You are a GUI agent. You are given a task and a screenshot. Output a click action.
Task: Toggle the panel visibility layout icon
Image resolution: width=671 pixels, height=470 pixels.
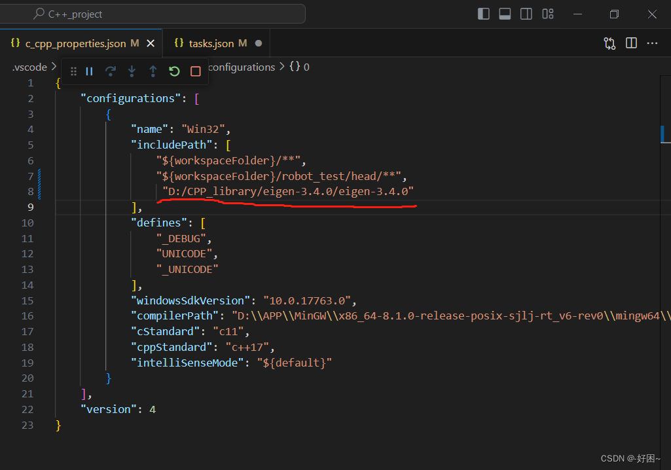tap(505, 13)
